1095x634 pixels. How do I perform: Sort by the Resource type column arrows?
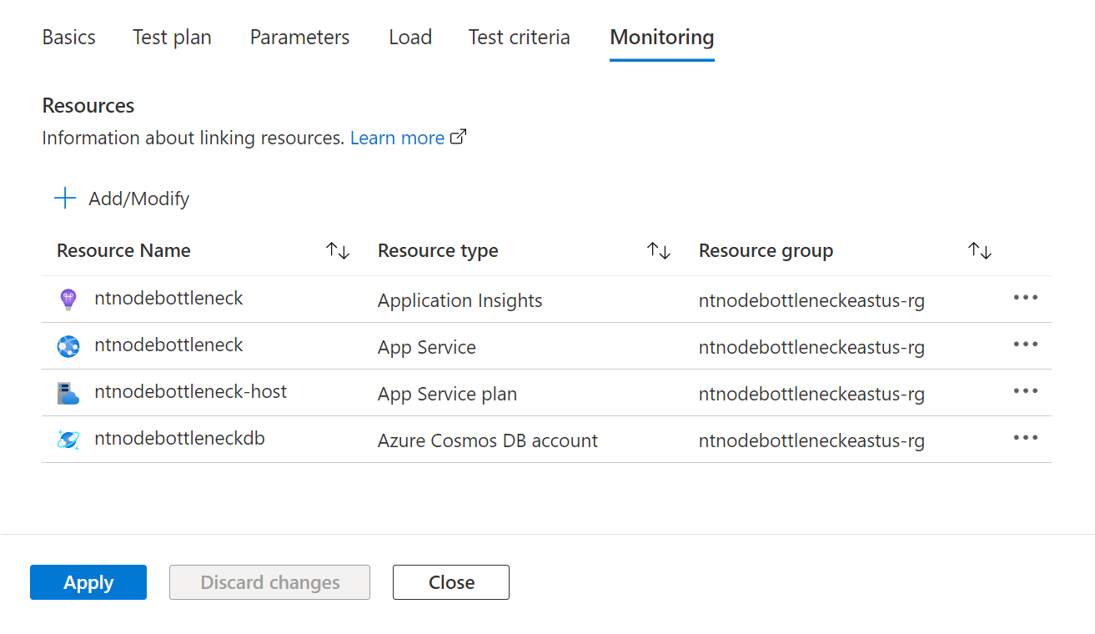click(x=660, y=249)
